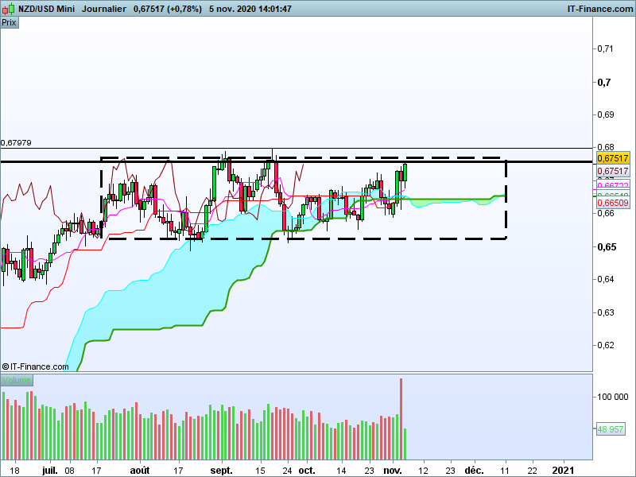Open the Prix panel label
This screenshot has height=477, width=636.
point(9,23)
